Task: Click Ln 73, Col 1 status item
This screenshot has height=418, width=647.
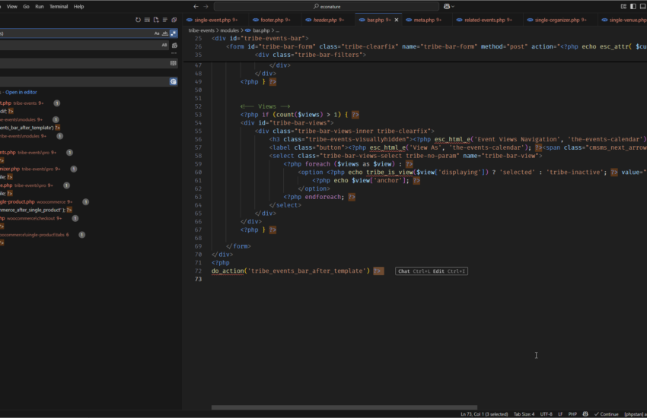Action: coord(484,414)
